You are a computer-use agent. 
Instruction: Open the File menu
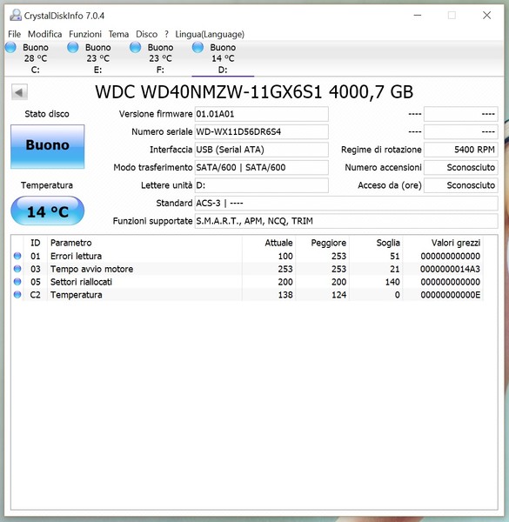pos(14,34)
